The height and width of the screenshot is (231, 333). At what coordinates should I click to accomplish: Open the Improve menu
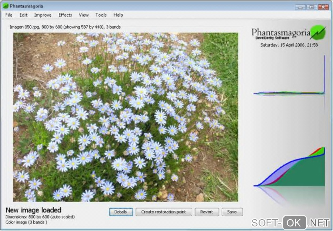pos(43,15)
